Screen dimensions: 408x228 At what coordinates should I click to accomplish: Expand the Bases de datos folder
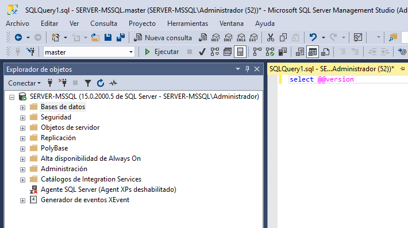(22, 107)
